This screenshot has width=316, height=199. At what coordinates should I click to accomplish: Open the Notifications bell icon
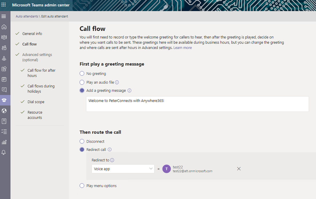4,153
